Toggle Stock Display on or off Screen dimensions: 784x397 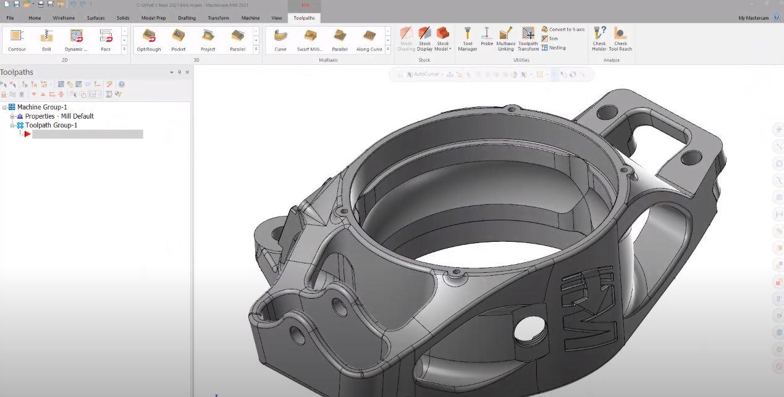coord(424,40)
